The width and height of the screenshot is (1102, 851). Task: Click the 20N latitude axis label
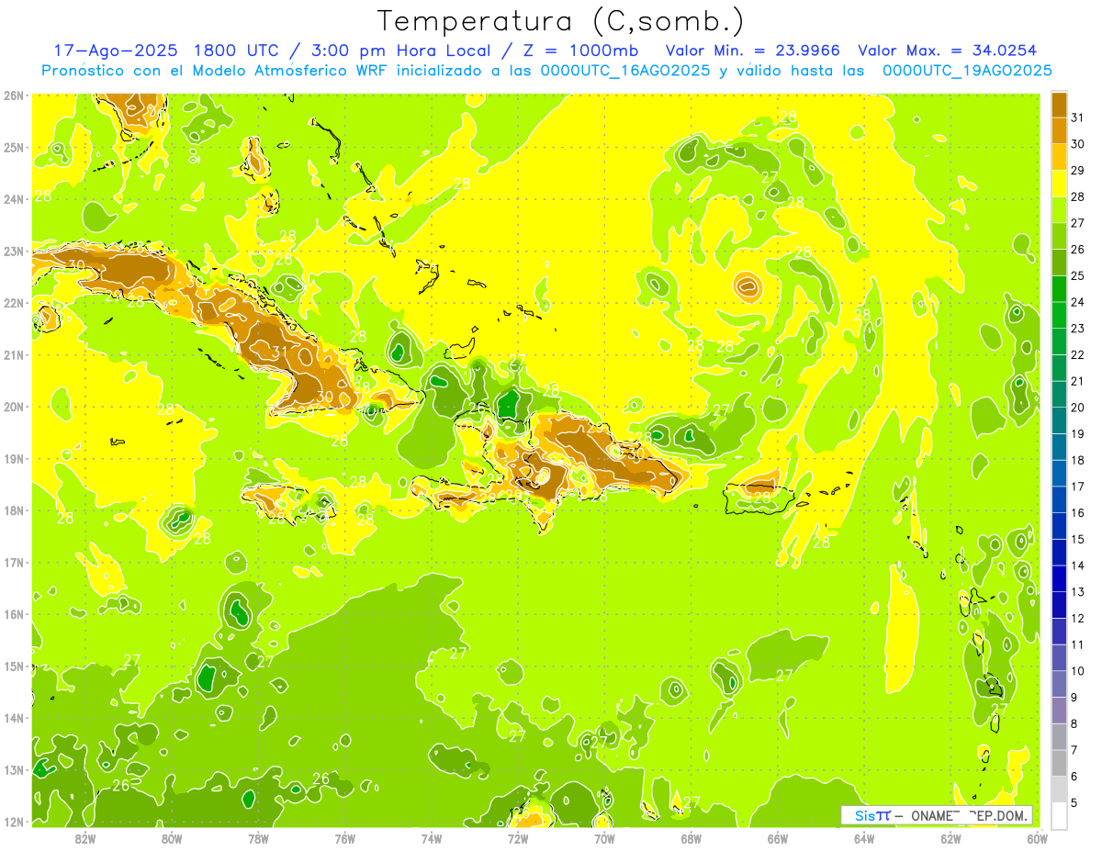14,408
